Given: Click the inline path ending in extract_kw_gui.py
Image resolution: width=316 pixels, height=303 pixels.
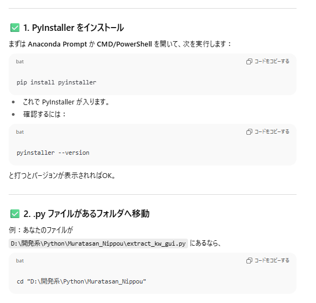Looking at the screenshot, I should coord(98,243).
